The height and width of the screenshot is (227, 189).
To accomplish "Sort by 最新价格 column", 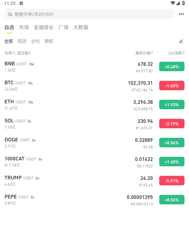I will 144,53.
